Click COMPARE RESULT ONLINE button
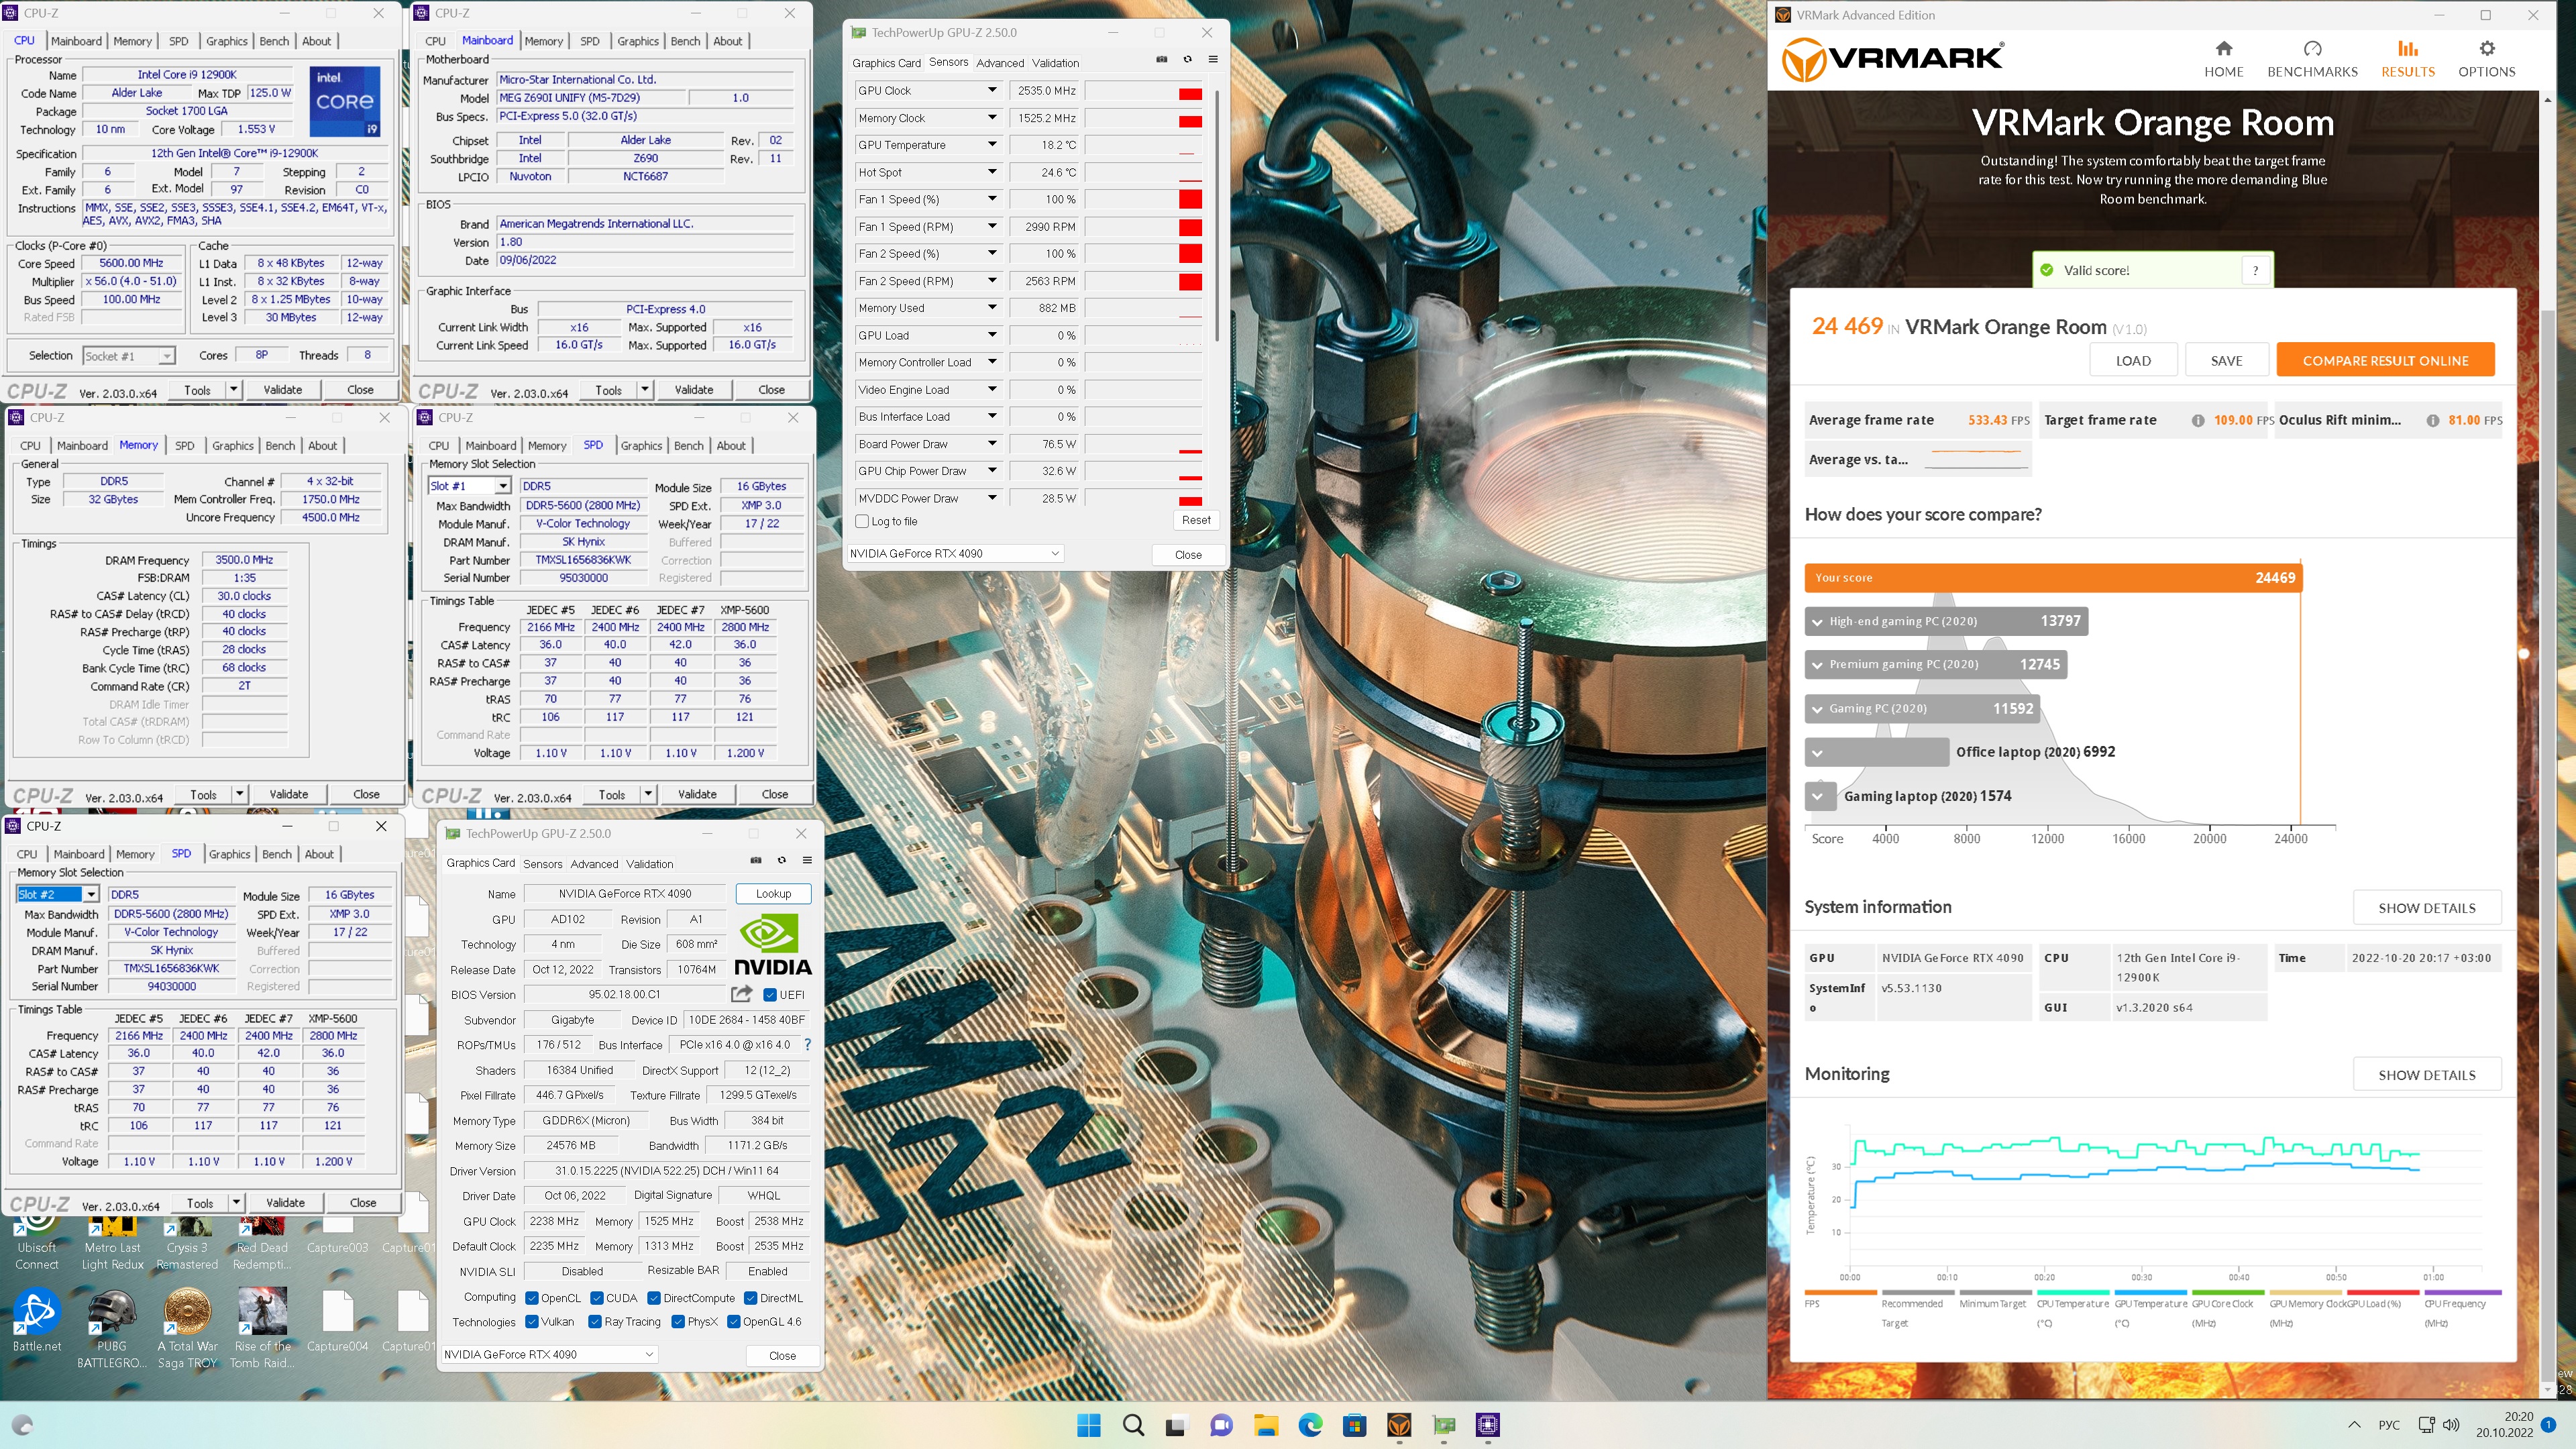Screen dimensions: 2576x1449 pos(2385,360)
